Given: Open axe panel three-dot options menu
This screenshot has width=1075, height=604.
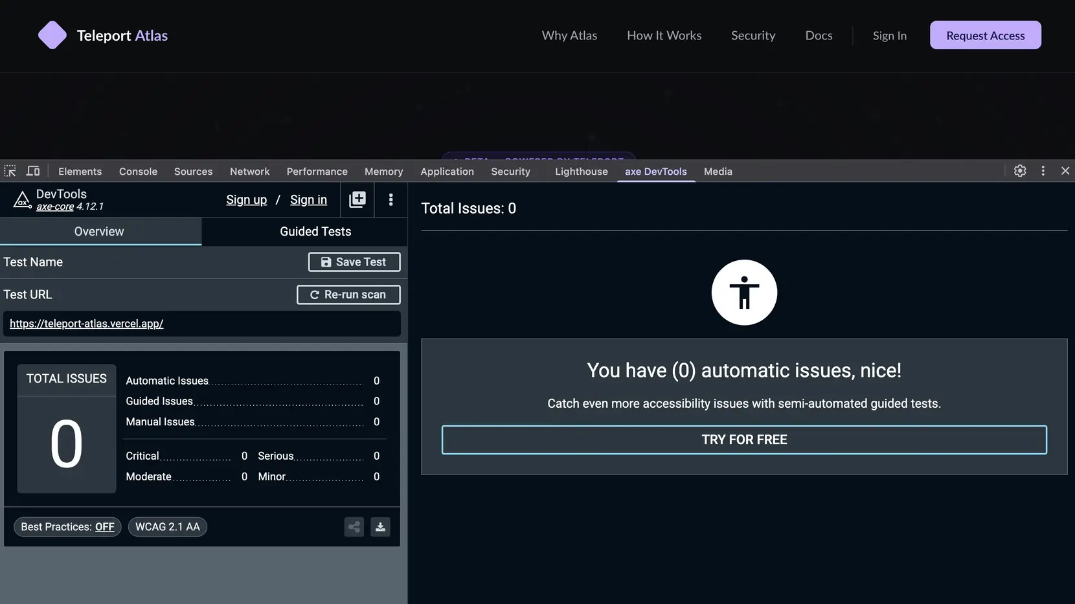Looking at the screenshot, I should [x=390, y=199].
